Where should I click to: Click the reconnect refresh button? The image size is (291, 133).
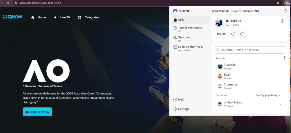click(x=242, y=34)
